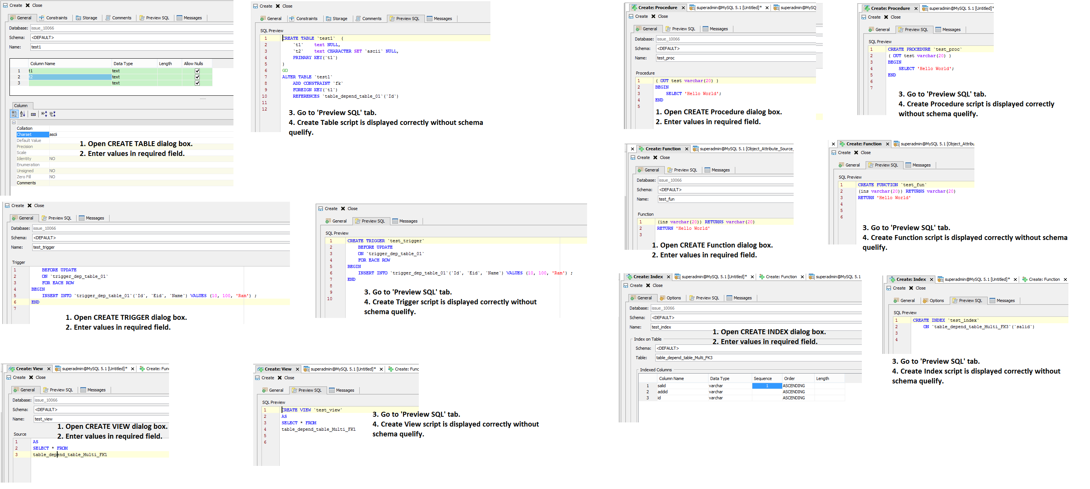Click the expand-all icon in Column property toolbar
The height and width of the screenshot is (489, 1090).
[44, 114]
